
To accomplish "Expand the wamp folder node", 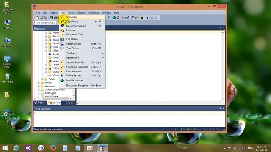I will 39,83.
